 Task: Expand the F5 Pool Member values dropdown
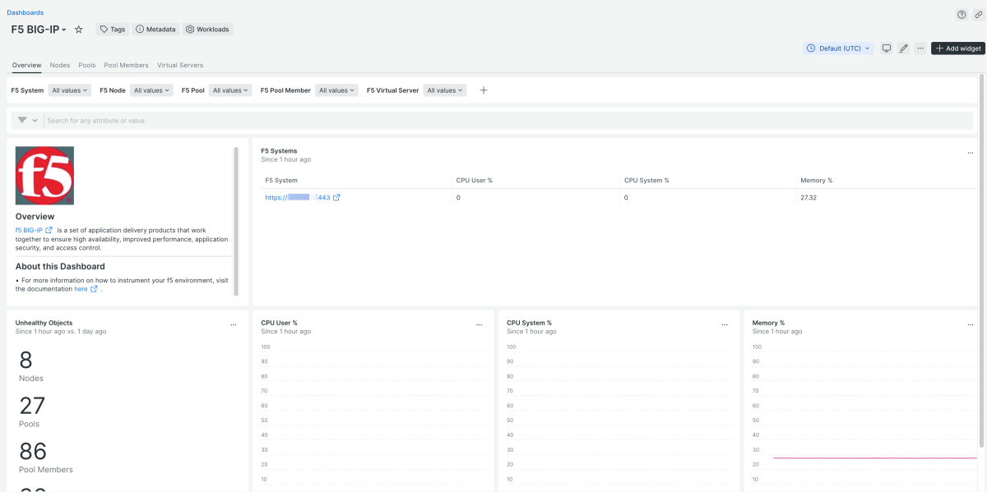pos(336,90)
